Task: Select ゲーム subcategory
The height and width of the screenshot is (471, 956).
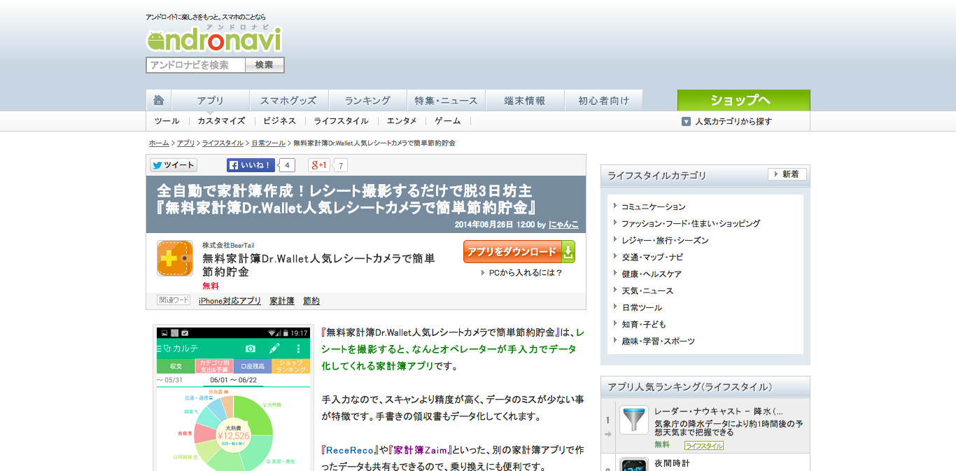Action: (x=448, y=121)
